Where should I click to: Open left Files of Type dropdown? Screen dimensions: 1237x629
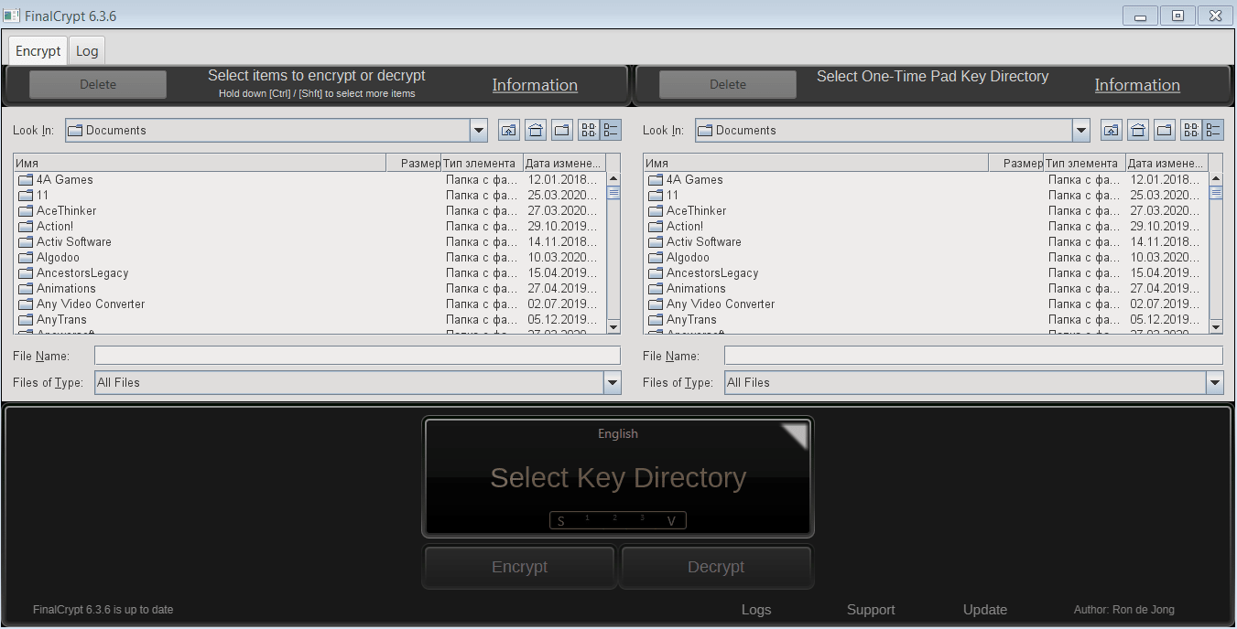coord(613,382)
